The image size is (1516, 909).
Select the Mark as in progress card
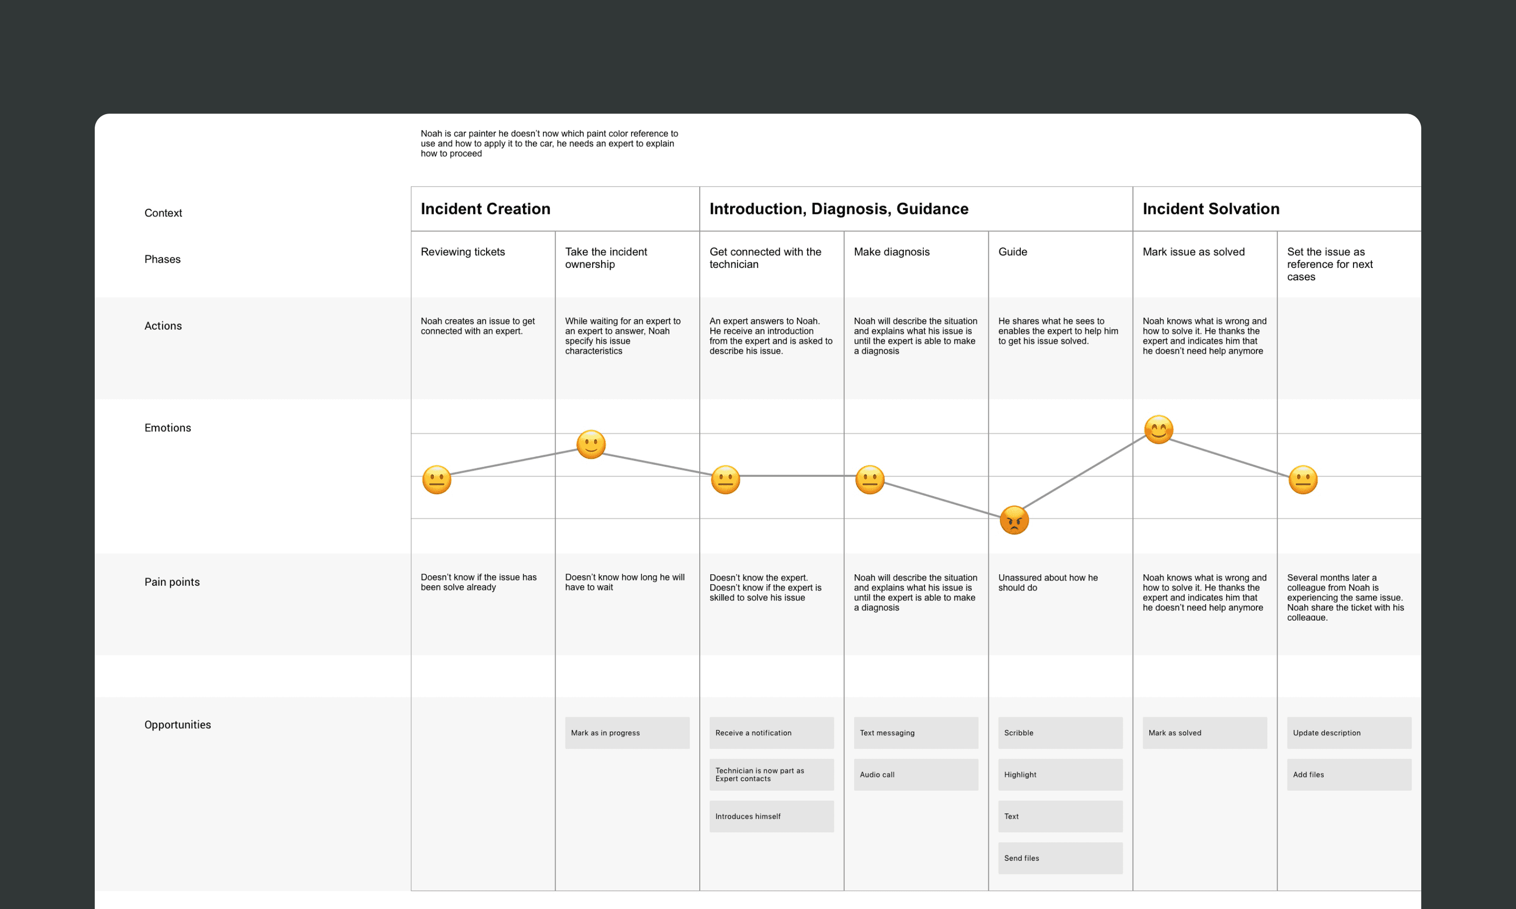[627, 732]
